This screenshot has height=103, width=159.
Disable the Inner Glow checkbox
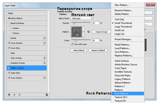9,48
